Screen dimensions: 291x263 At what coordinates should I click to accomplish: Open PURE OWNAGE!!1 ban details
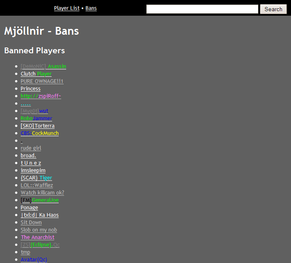[x=42, y=81]
